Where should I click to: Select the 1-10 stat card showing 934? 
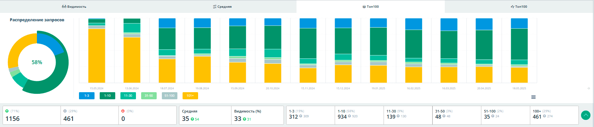click(359, 115)
